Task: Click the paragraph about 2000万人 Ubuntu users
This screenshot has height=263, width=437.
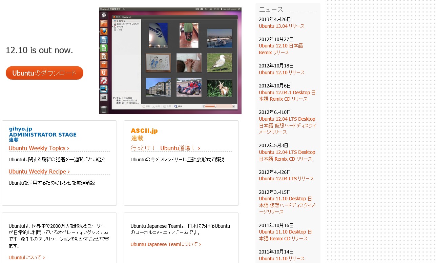Action: (59, 236)
